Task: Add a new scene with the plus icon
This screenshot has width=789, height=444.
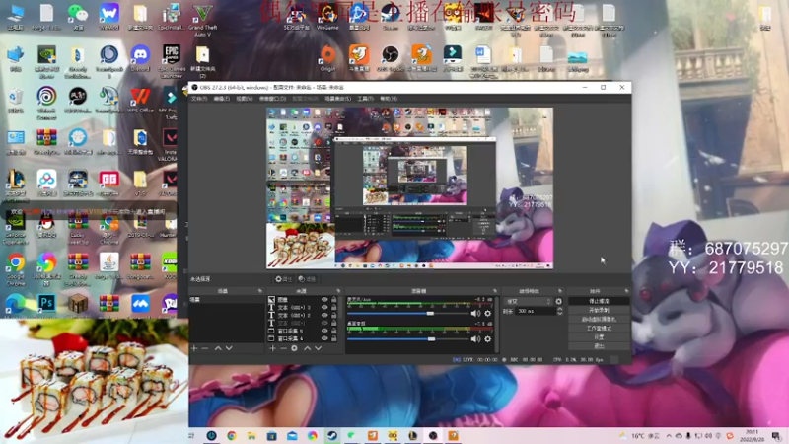Action: tap(194, 348)
